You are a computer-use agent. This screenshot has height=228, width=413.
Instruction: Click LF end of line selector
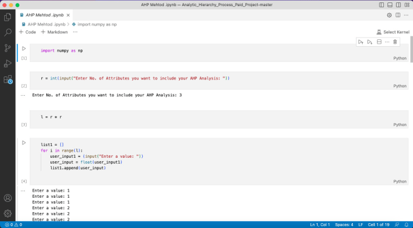(x=361, y=225)
